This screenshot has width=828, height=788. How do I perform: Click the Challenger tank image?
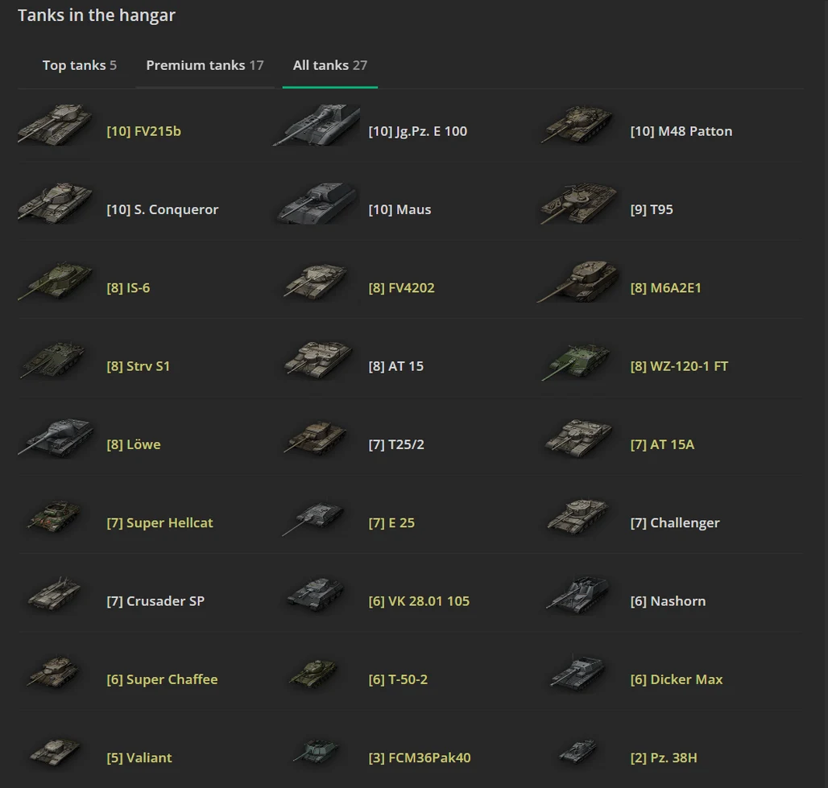coord(578,517)
